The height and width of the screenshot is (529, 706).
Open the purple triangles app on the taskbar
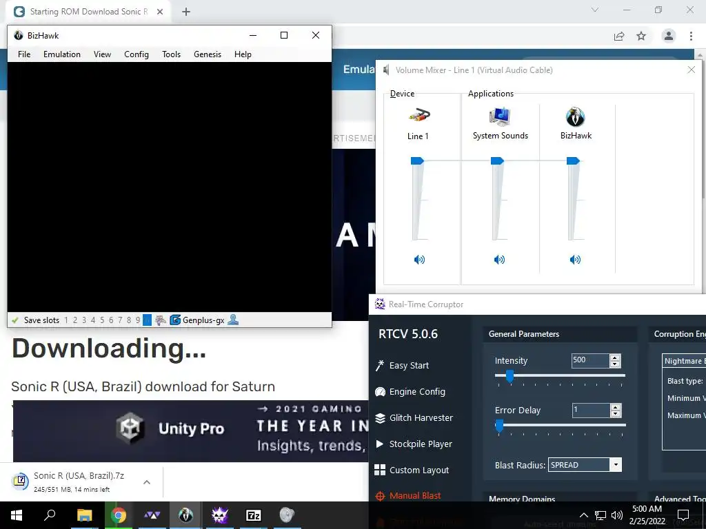[x=152, y=515]
